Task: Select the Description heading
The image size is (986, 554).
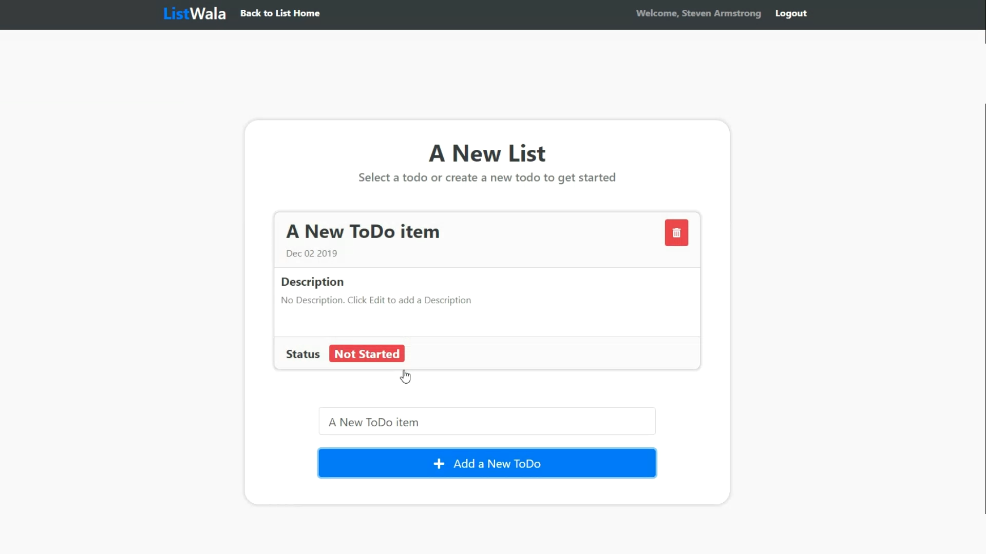Action: pyautogui.click(x=312, y=282)
